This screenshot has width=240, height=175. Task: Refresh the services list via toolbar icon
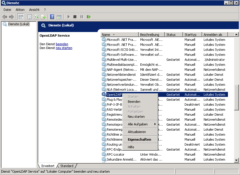coord(36,17)
